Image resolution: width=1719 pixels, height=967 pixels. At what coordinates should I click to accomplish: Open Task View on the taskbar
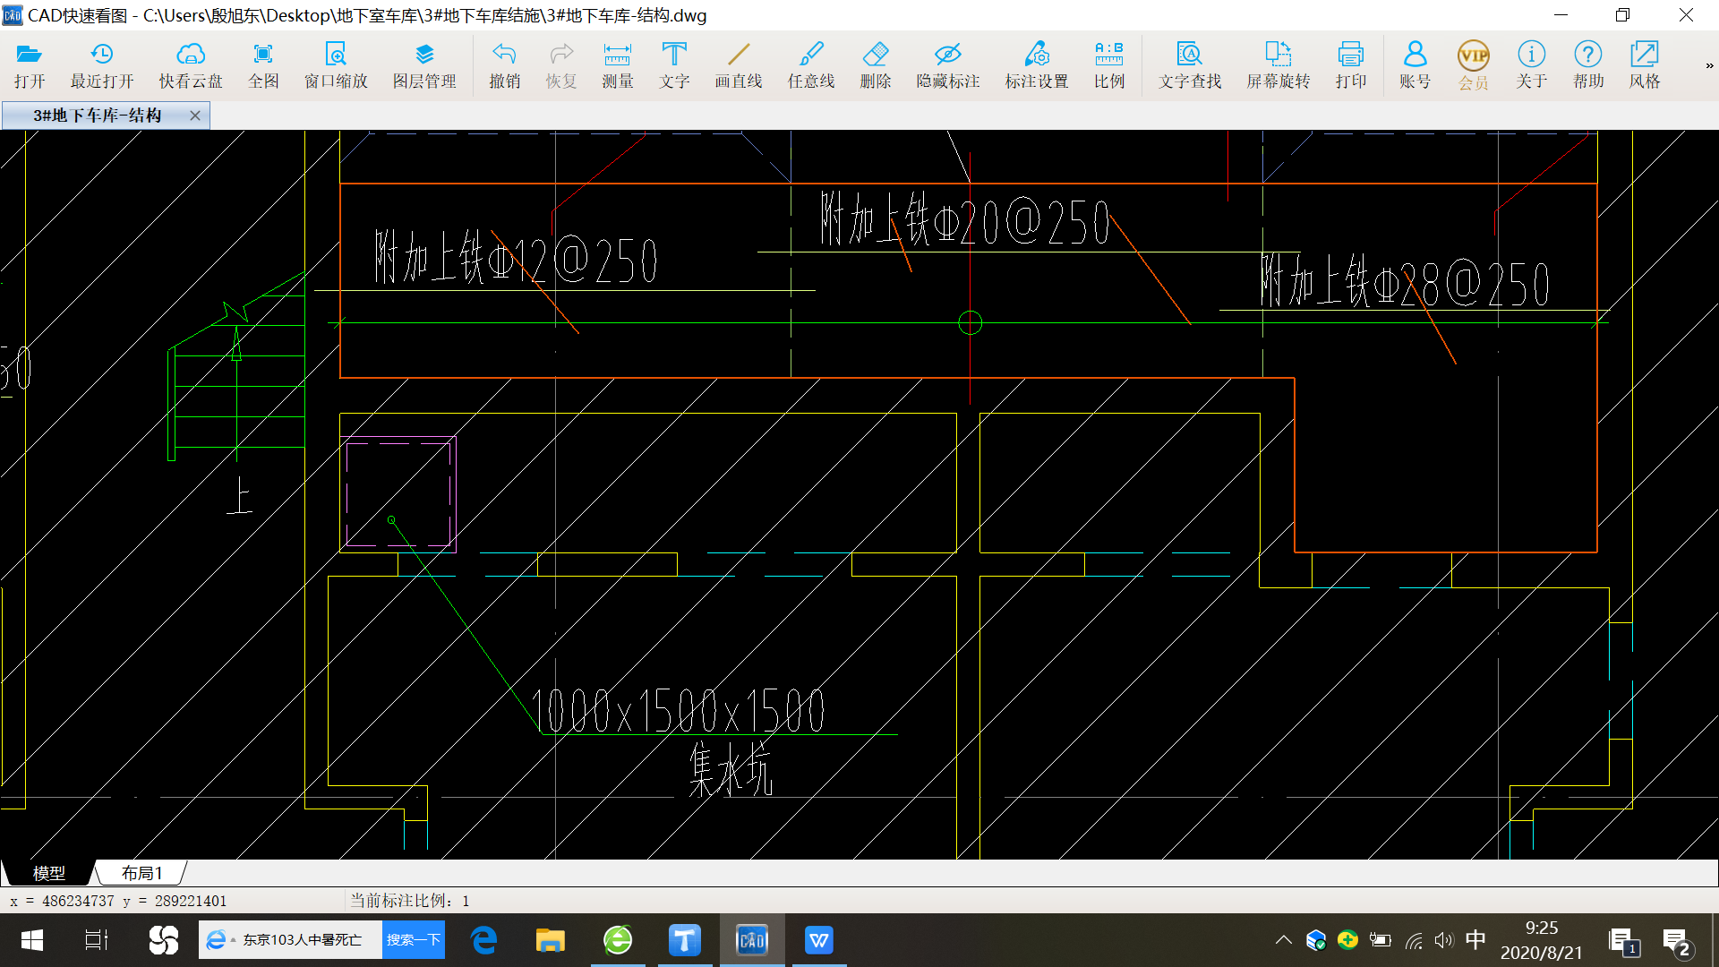coord(96,940)
